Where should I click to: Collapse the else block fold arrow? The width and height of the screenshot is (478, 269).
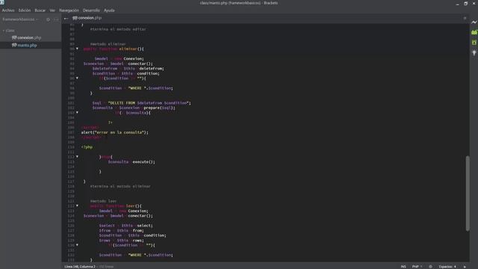click(x=77, y=156)
